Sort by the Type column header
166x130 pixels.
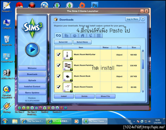point(119,47)
